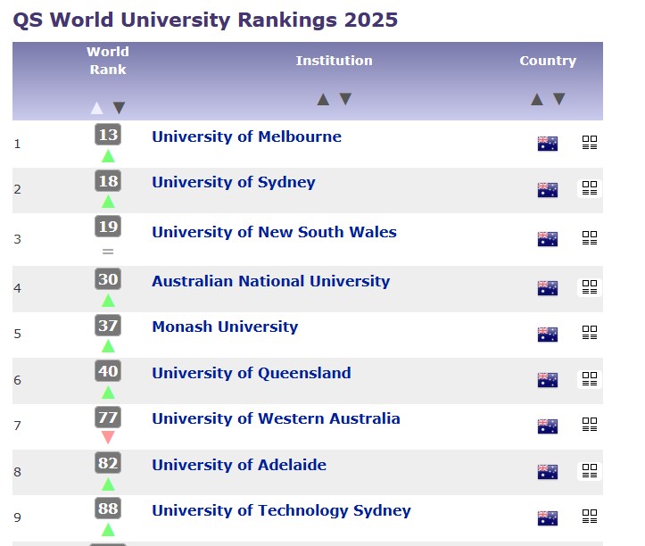Open details grid icon for University of Sydney
This screenshot has width=645, height=546.
point(590,188)
